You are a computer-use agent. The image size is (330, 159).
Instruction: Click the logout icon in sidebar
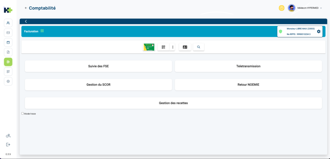[8, 145]
